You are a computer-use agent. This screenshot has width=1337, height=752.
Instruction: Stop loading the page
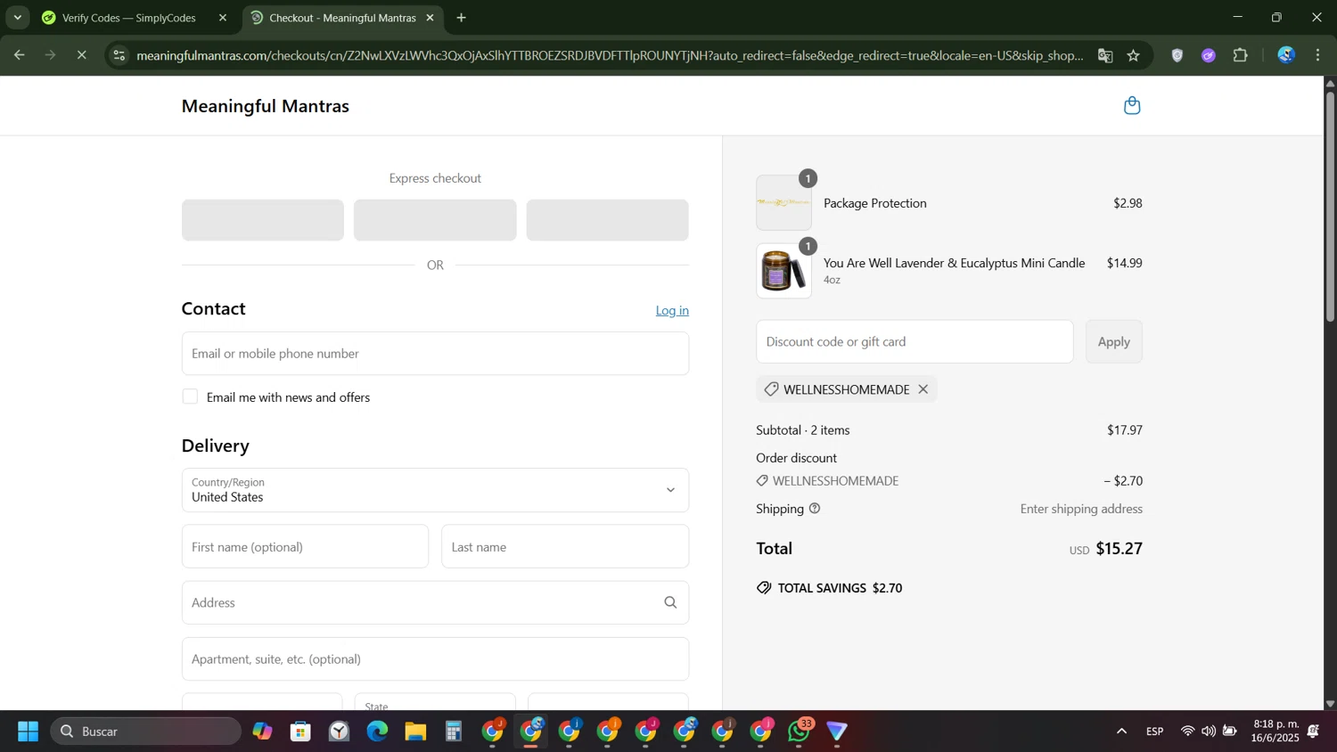81,55
